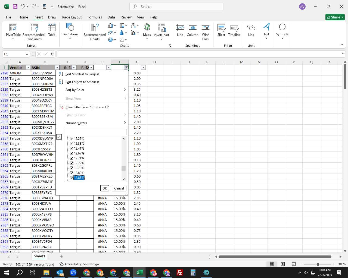The width and height of the screenshot is (348, 278).
Task: Insert a Win/Loss sparkline
Action: 206,32
